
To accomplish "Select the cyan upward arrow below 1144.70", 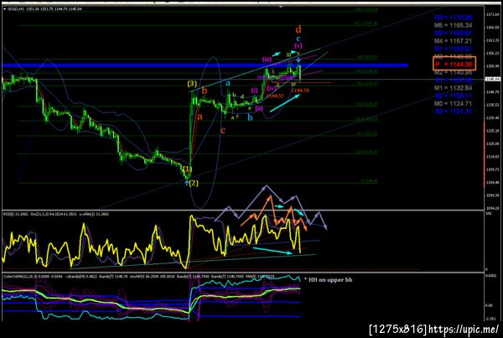I will click(x=285, y=102).
